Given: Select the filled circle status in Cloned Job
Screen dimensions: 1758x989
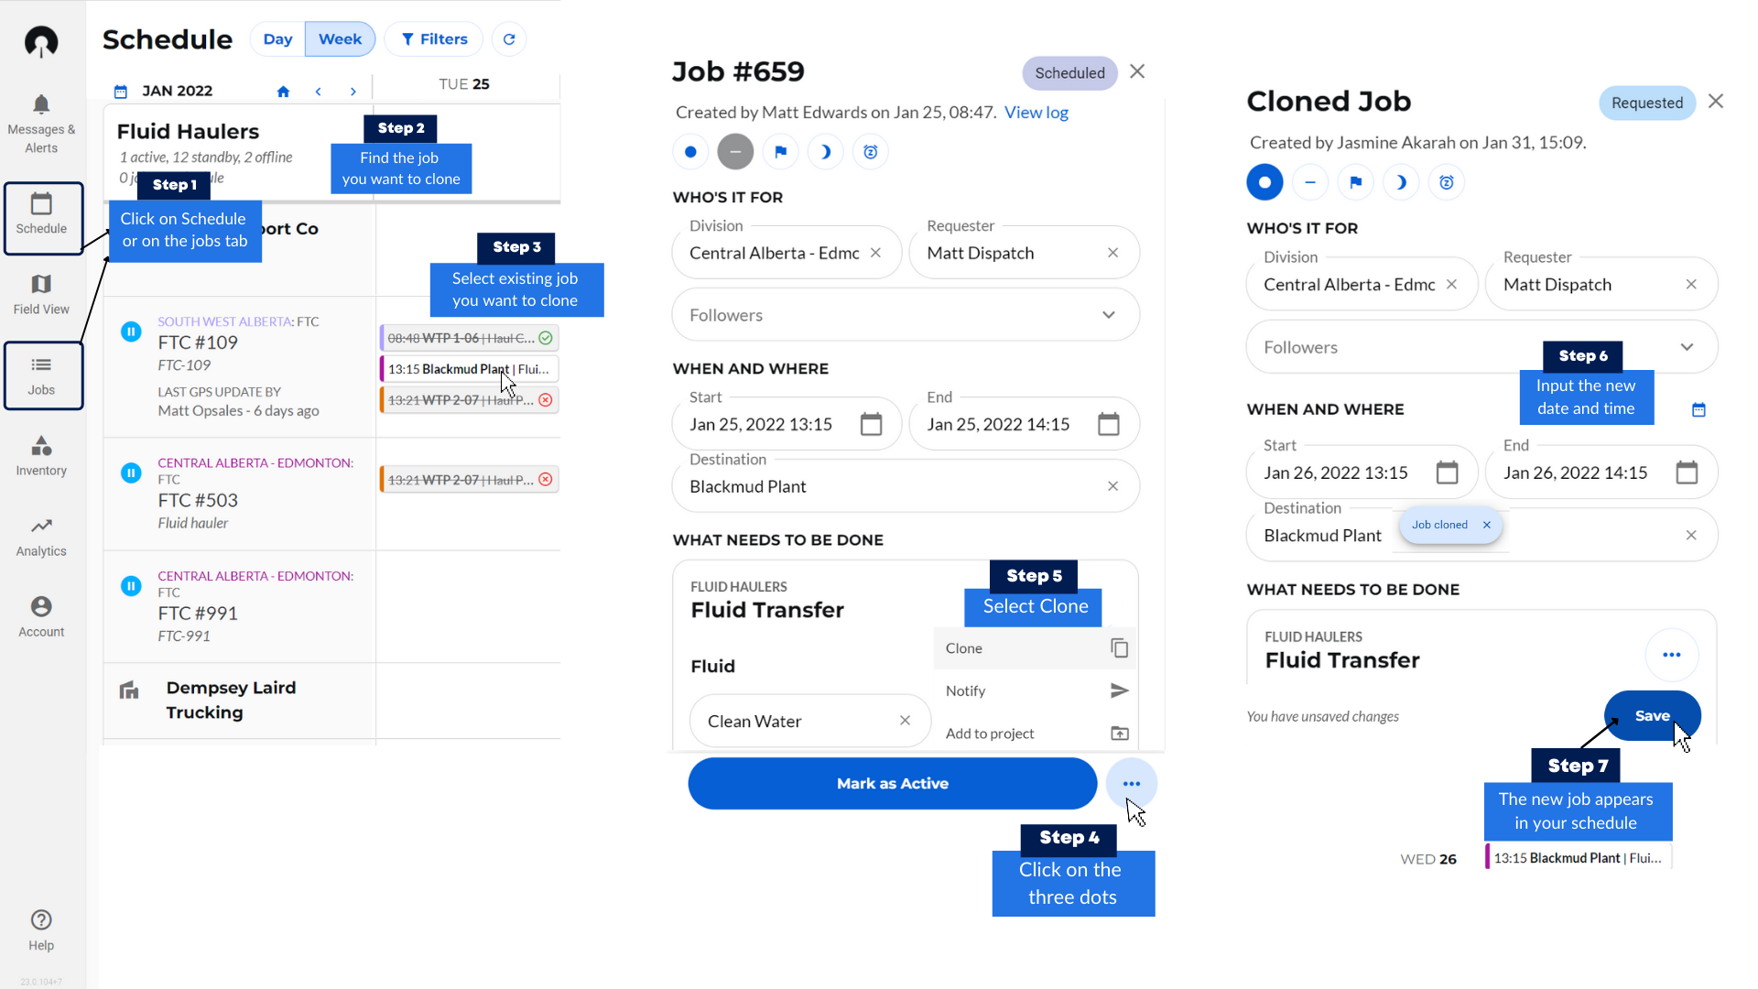Looking at the screenshot, I should [x=1264, y=182].
